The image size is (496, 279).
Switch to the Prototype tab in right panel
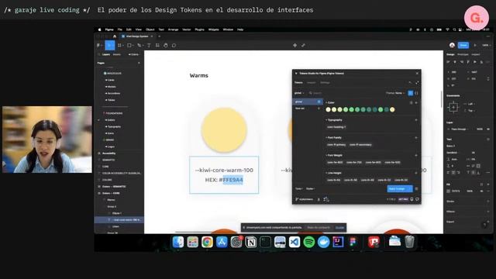click(x=463, y=54)
